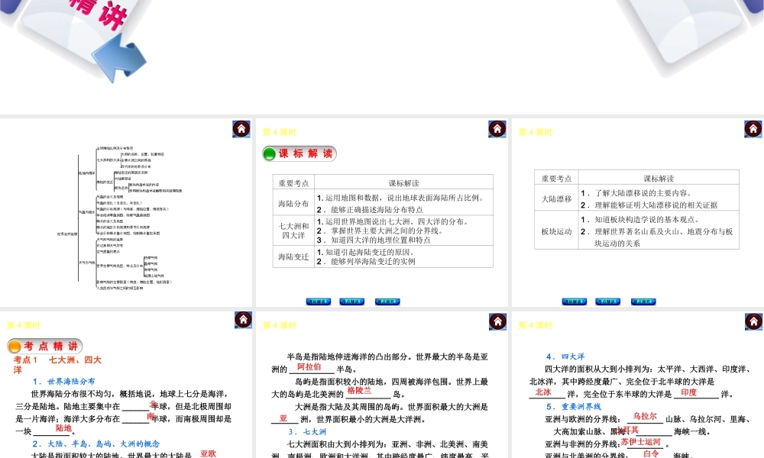Click the home icon on the mind-map slide
This screenshot has height=458, width=764.
(241, 129)
